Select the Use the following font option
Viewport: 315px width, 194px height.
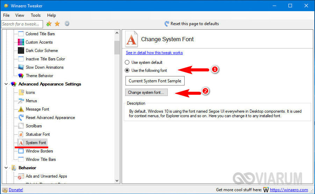tap(127, 70)
